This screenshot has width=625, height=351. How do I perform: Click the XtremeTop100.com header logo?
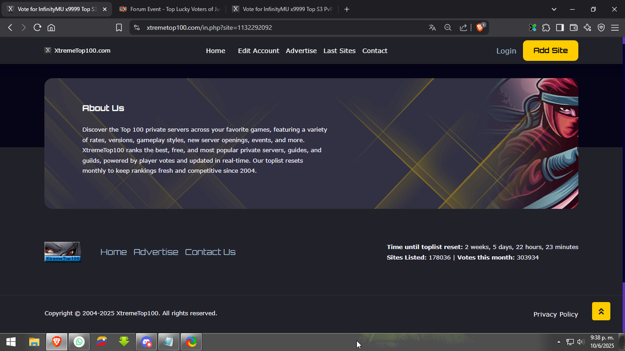(77, 51)
